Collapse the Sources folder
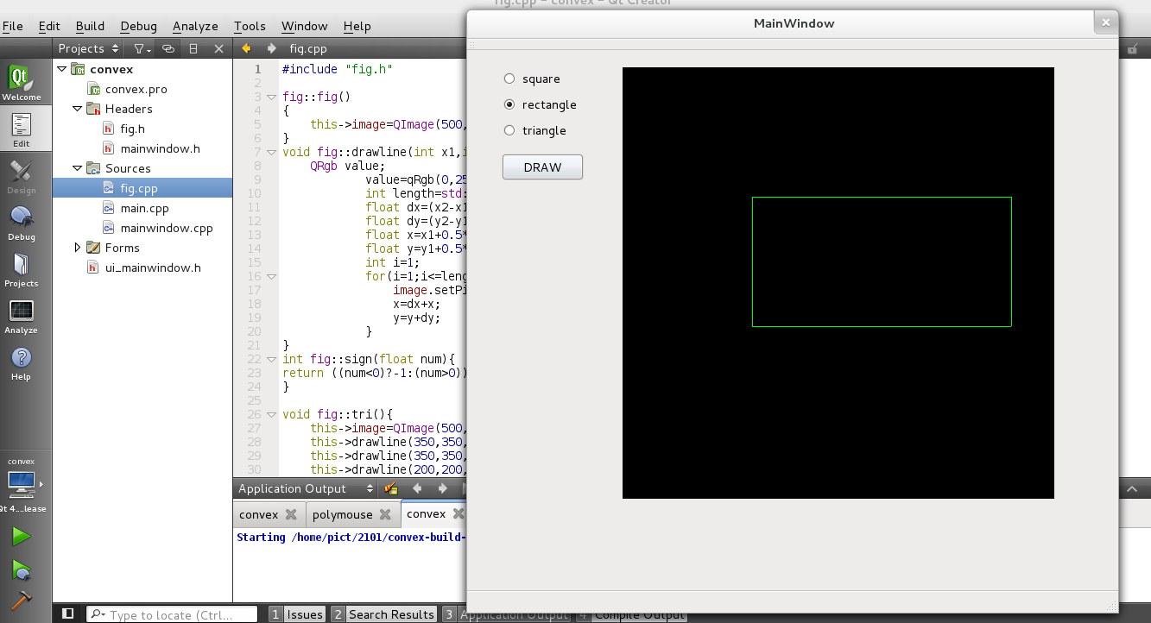This screenshot has width=1151, height=623. point(77,168)
